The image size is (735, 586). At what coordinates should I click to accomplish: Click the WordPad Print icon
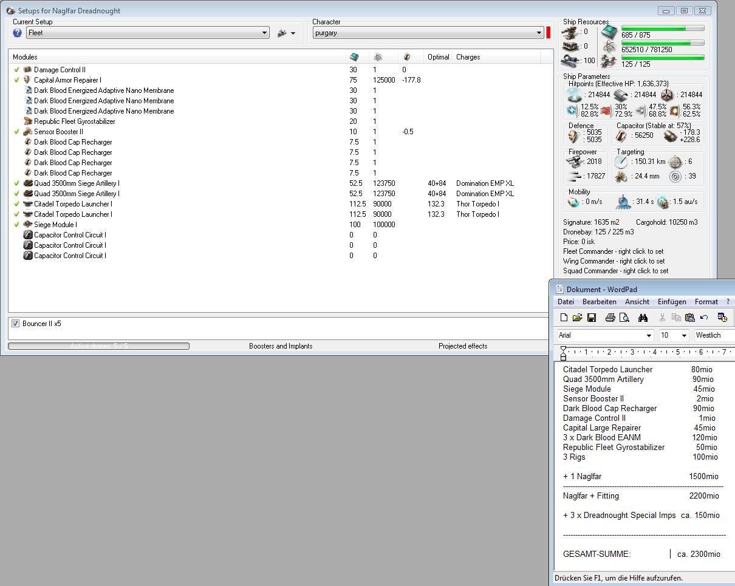610,318
